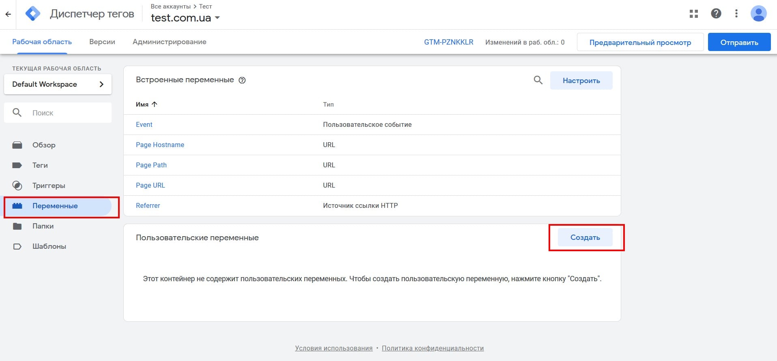Click the GTM-PZNKKLR container ID
Image resolution: width=777 pixels, height=361 pixels.
point(448,42)
